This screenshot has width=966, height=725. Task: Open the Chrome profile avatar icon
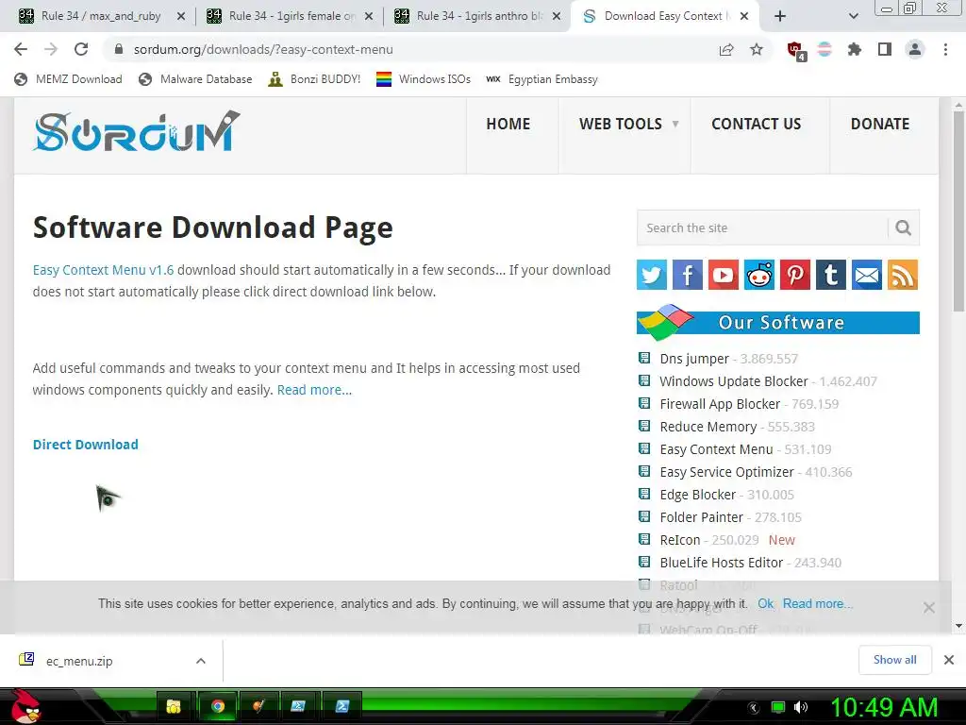pyautogui.click(x=915, y=49)
